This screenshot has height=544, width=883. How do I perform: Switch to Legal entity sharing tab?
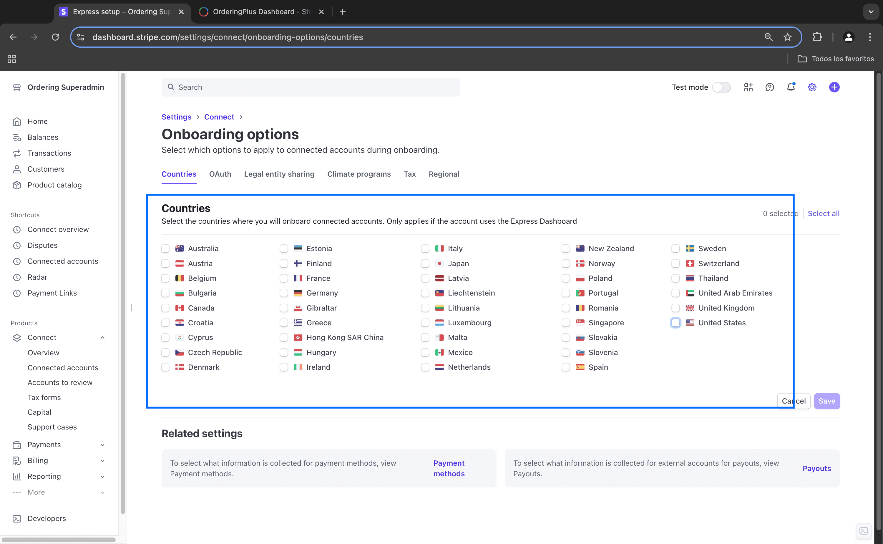coord(279,174)
